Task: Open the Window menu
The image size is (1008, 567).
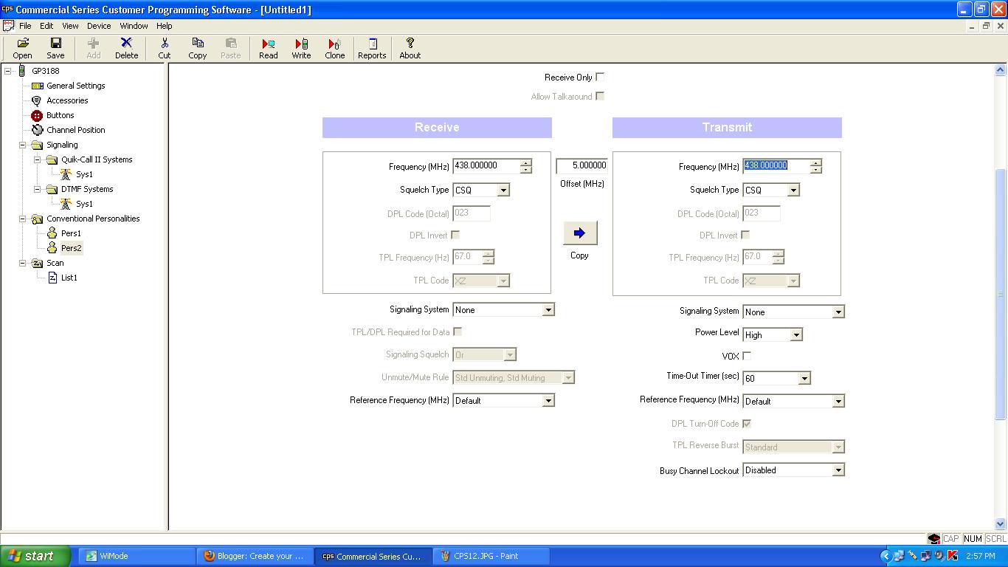Action: pyautogui.click(x=134, y=26)
